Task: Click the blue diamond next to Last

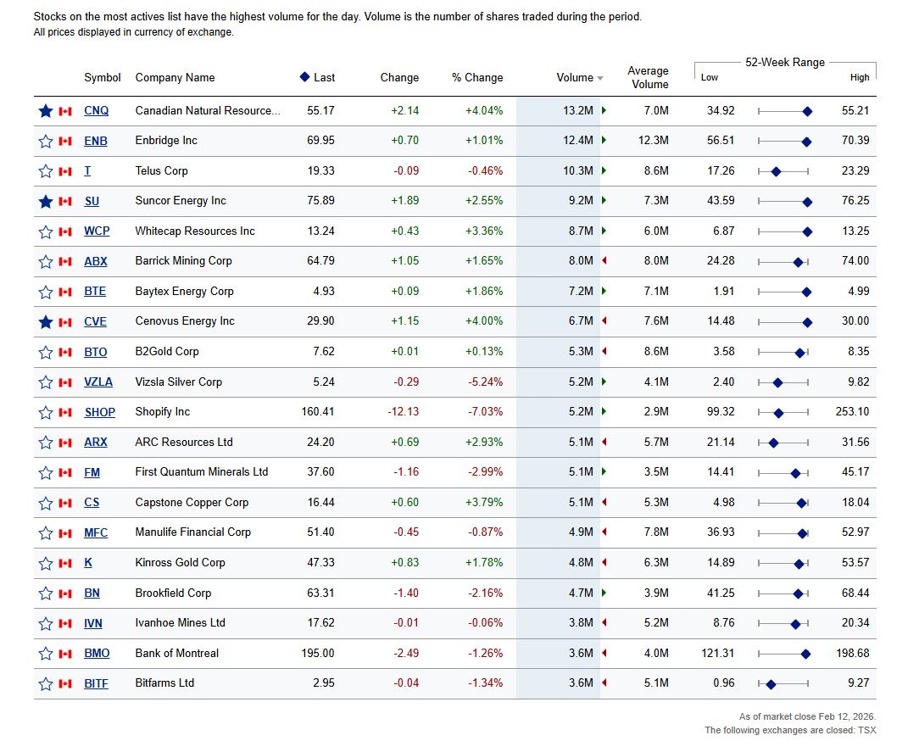Action: (304, 76)
